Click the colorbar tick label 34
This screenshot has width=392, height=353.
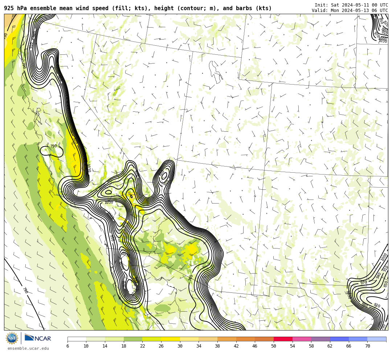pyautogui.click(x=199, y=346)
